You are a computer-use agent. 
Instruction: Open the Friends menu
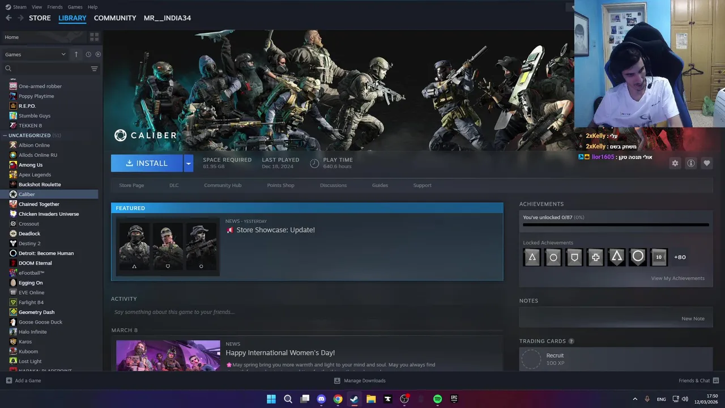55,7
